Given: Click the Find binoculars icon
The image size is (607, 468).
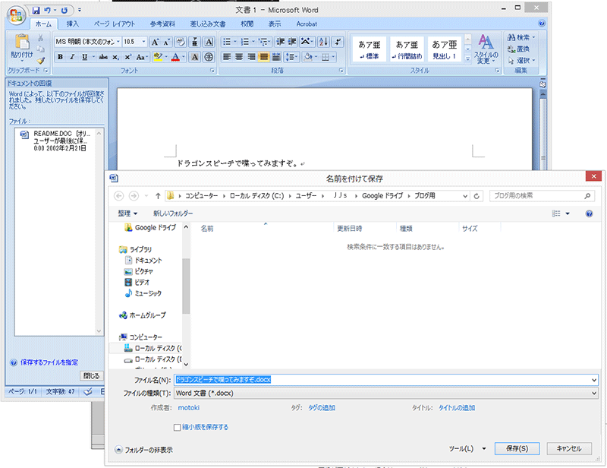Looking at the screenshot, I should point(511,37).
